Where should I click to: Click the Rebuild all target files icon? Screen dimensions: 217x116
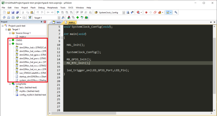pyautogui.click(x=13, y=17)
